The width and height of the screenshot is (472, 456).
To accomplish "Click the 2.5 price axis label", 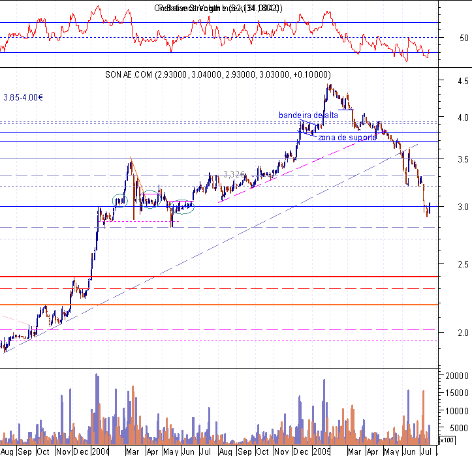I will click(x=463, y=264).
